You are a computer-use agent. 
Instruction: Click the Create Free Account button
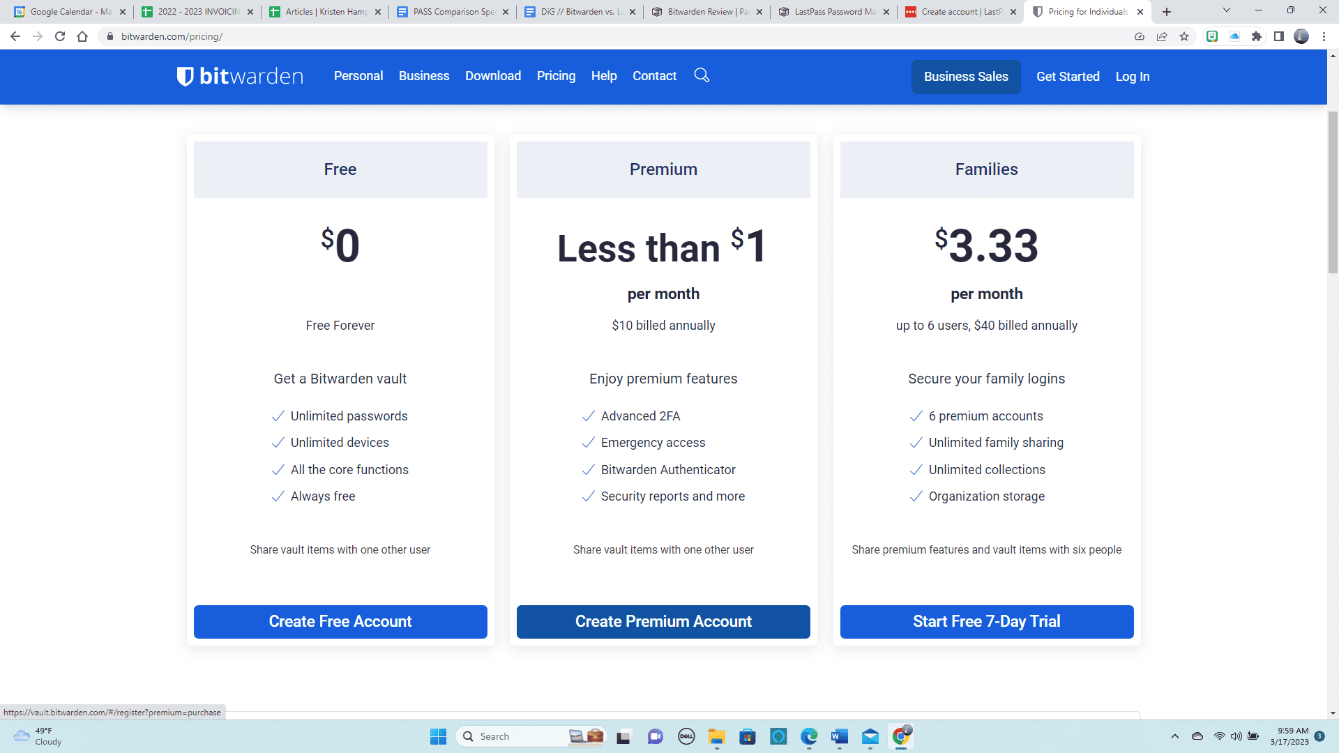pyautogui.click(x=340, y=621)
